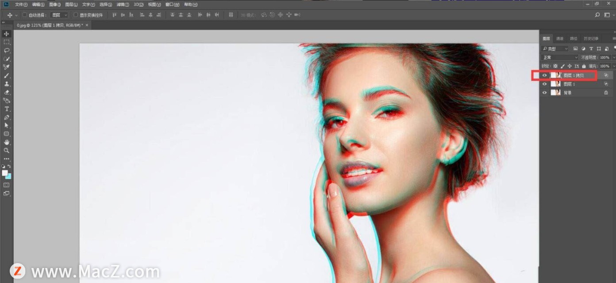Open the 图层 auto-select target dropdown
The width and height of the screenshot is (616, 283).
point(59,15)
